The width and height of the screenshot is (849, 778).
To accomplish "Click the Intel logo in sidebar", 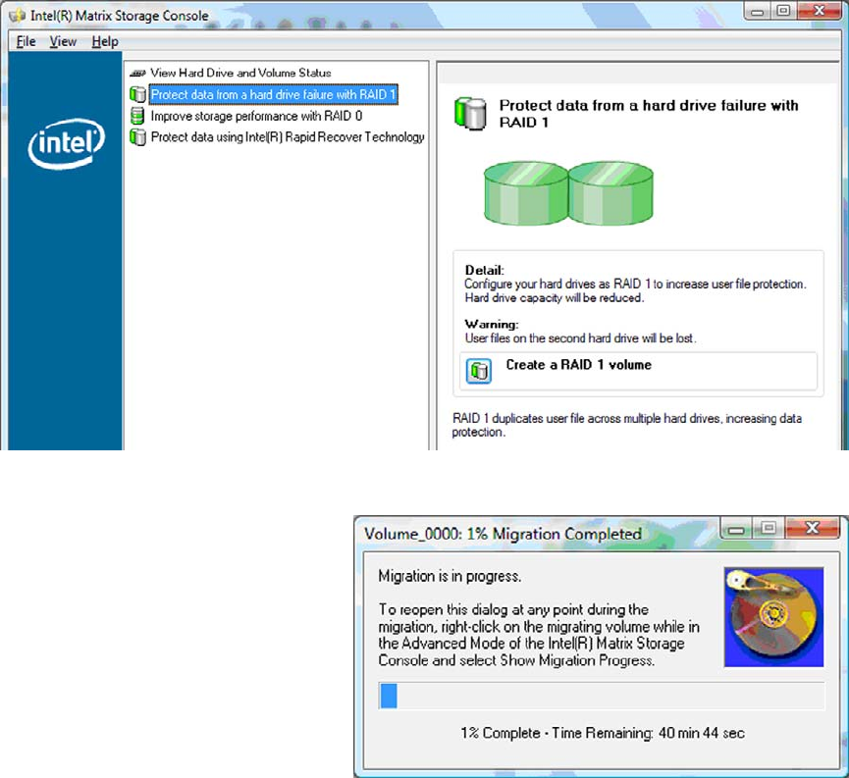I will (x=66, y=143).
